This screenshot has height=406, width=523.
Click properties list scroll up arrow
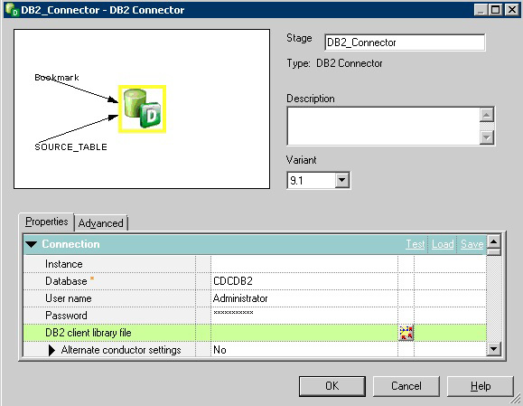click(x=494, y=241)
